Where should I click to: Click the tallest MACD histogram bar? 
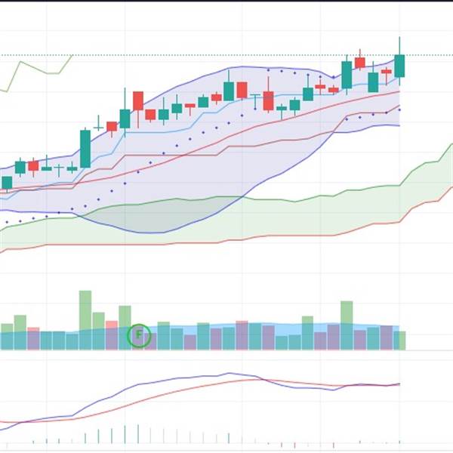tap(138, 433)
